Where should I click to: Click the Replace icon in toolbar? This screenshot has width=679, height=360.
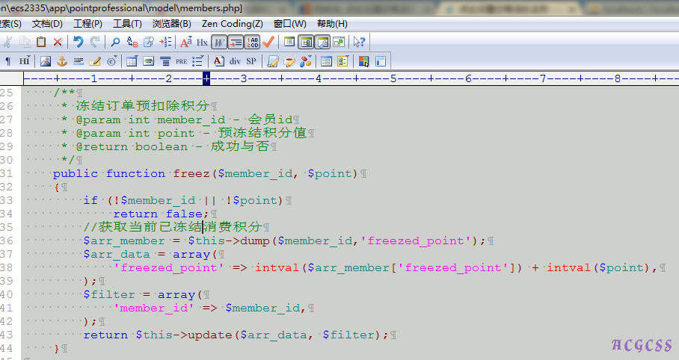(x=132, y=42)
